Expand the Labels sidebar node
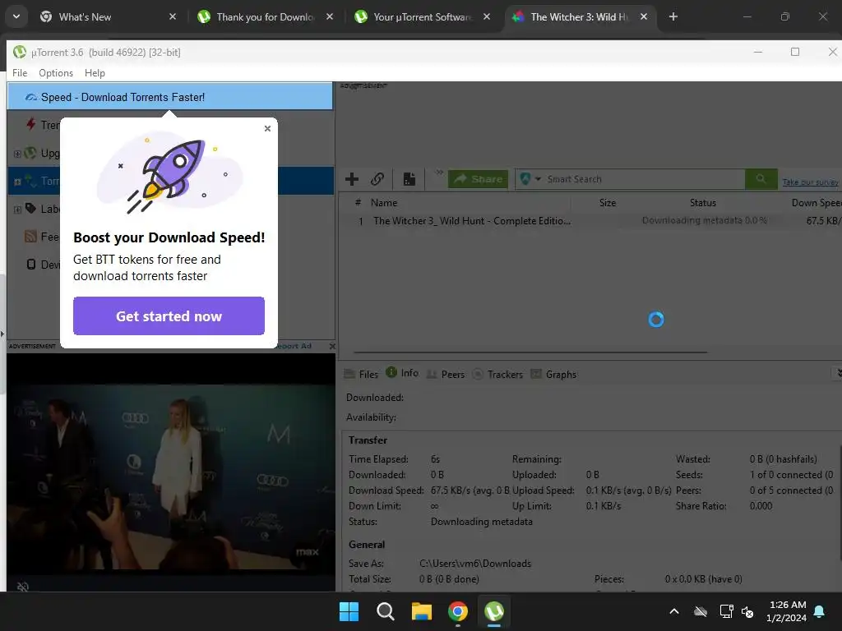Viewport: 842px width, 631px height. pyautogui.click(x=17, y=210)
